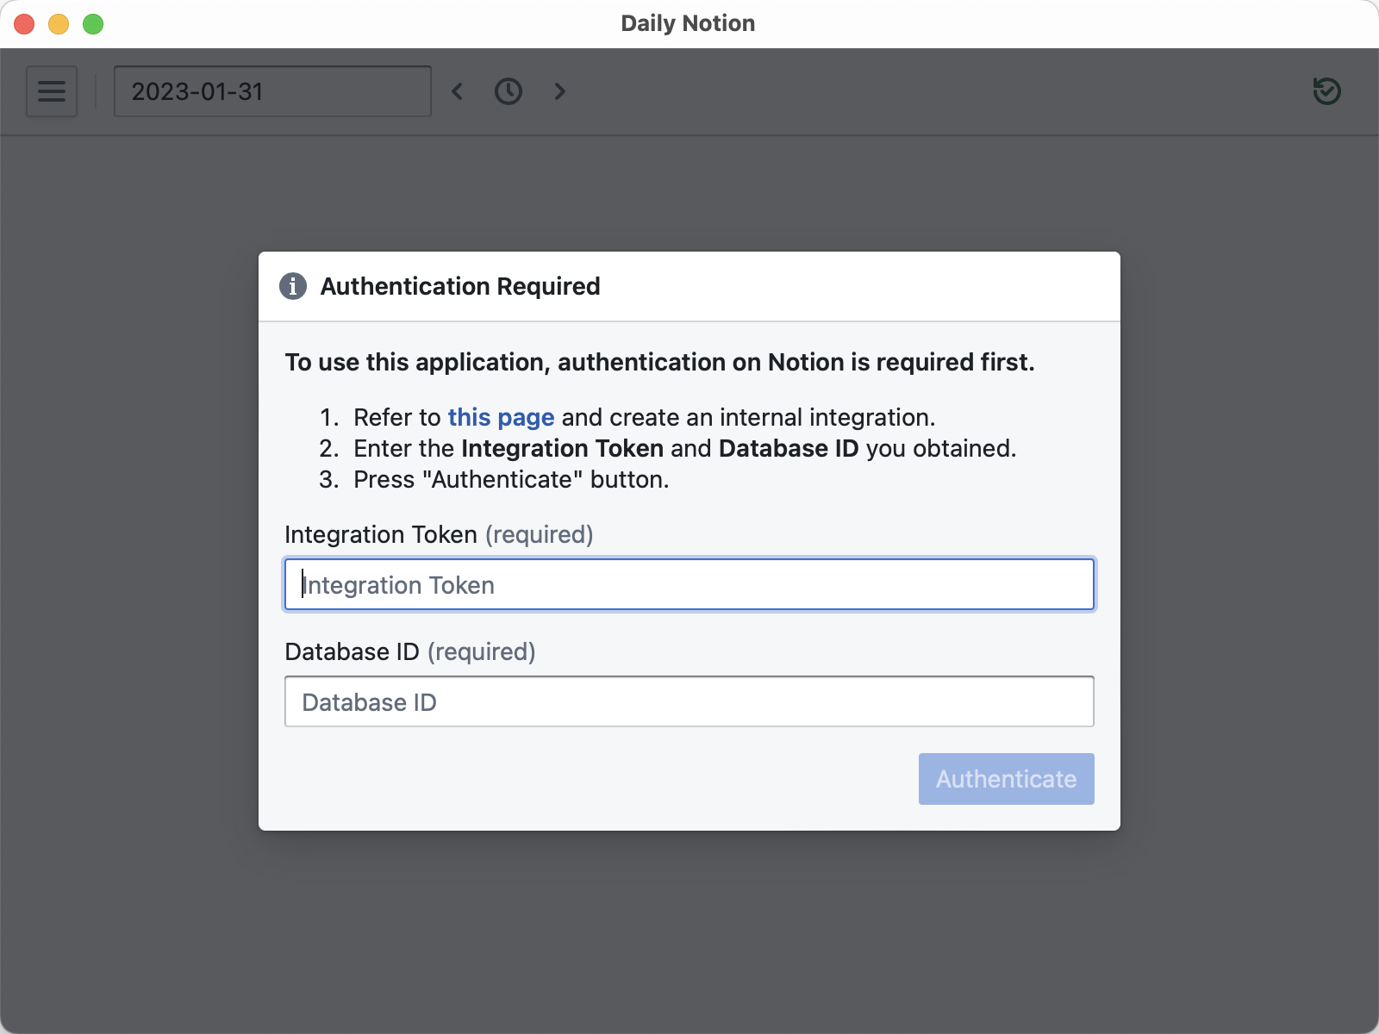Open the hamburger menu
The width and height of the screenshot is (1379, 1034).
point(52,91)
